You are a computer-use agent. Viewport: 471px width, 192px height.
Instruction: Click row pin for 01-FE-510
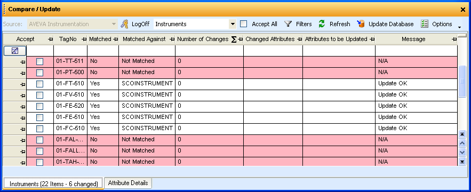click(x=22, y=118)
